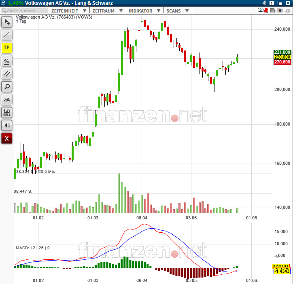The image size is (293, 284).
Task: Click the 01.06. date under MACD panel
Action: point(252,280)
